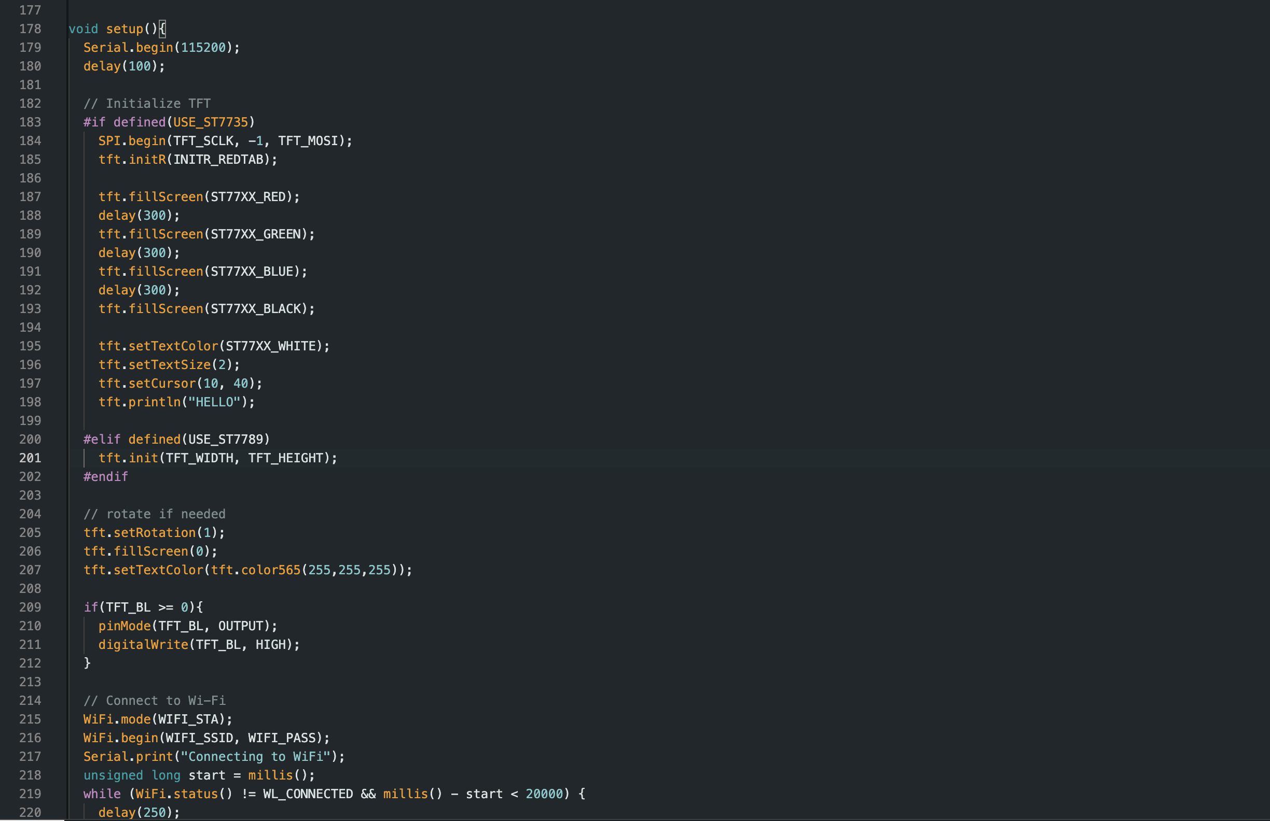Click '#elif defined(USE_ST7789)' directive
This screenshot has height=821, width=1270.
(x=176, y=440)
